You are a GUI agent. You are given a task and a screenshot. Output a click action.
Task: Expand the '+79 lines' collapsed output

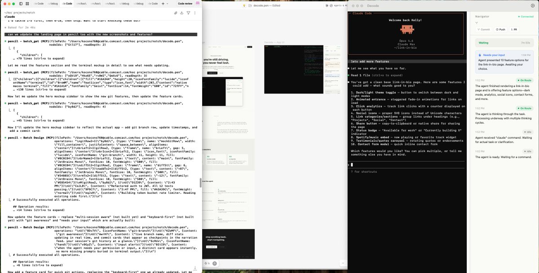39,58
